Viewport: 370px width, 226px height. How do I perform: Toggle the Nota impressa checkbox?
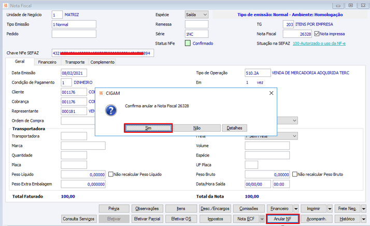[317, 34]
